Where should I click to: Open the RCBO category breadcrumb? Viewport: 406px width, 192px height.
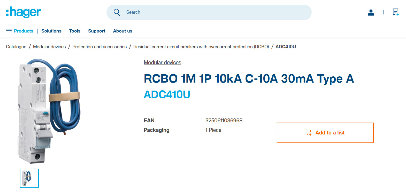point(201,47)
